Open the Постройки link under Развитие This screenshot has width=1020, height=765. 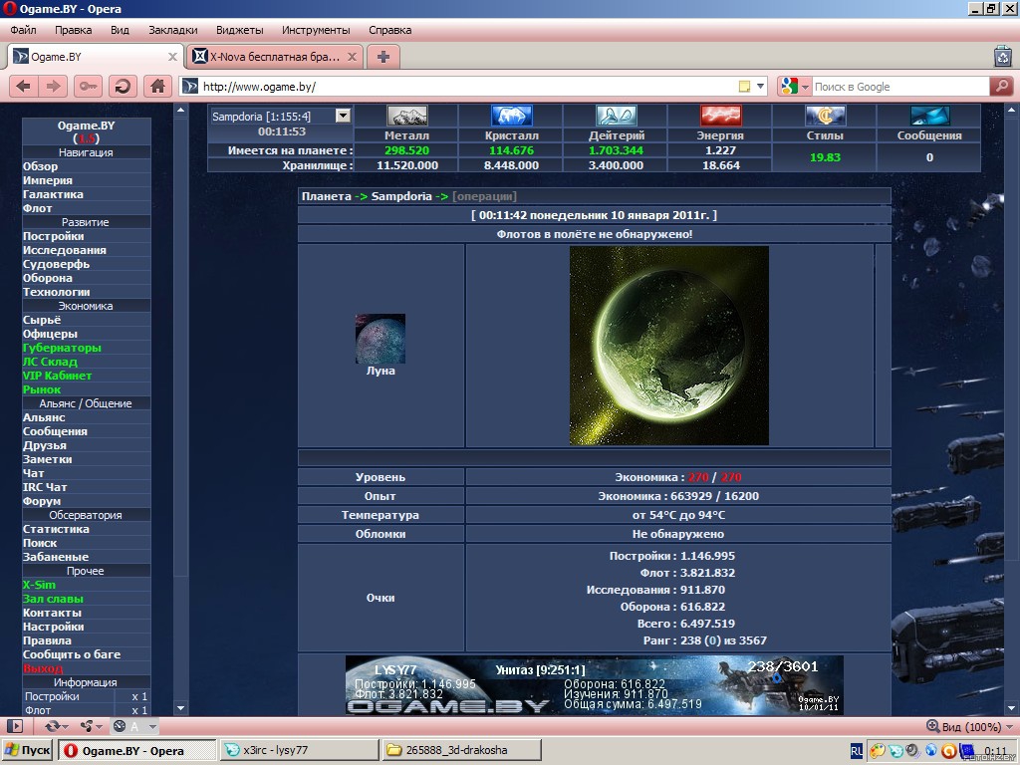coord(54,236)
